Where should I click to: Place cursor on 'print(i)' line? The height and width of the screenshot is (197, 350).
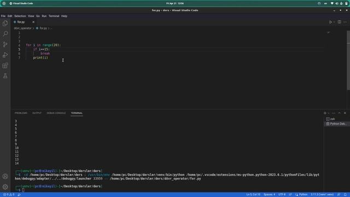[x=40, y=57]
